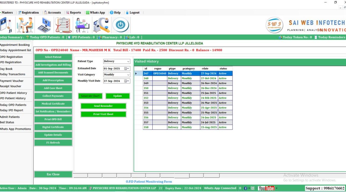Select the OPD consultation icon in toolbar
The image size is (346, 192).
point(25,25)
